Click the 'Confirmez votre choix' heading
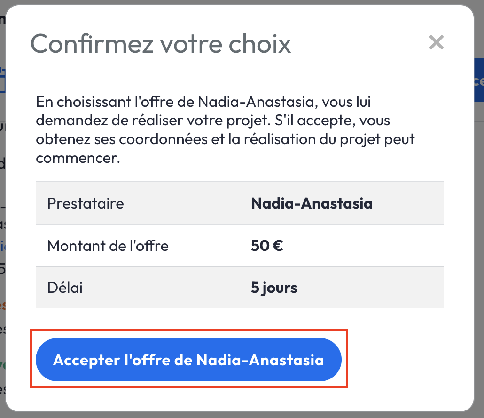The height and width of the screenshot is (418, 484). [161, 44]
